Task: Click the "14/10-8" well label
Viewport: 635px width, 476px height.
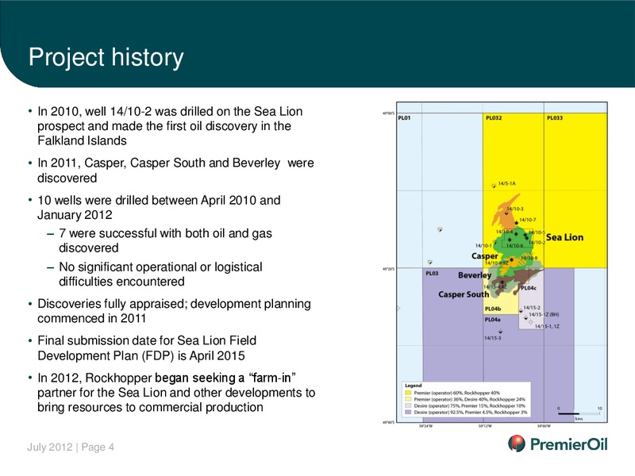Action: tap(529, 258)
